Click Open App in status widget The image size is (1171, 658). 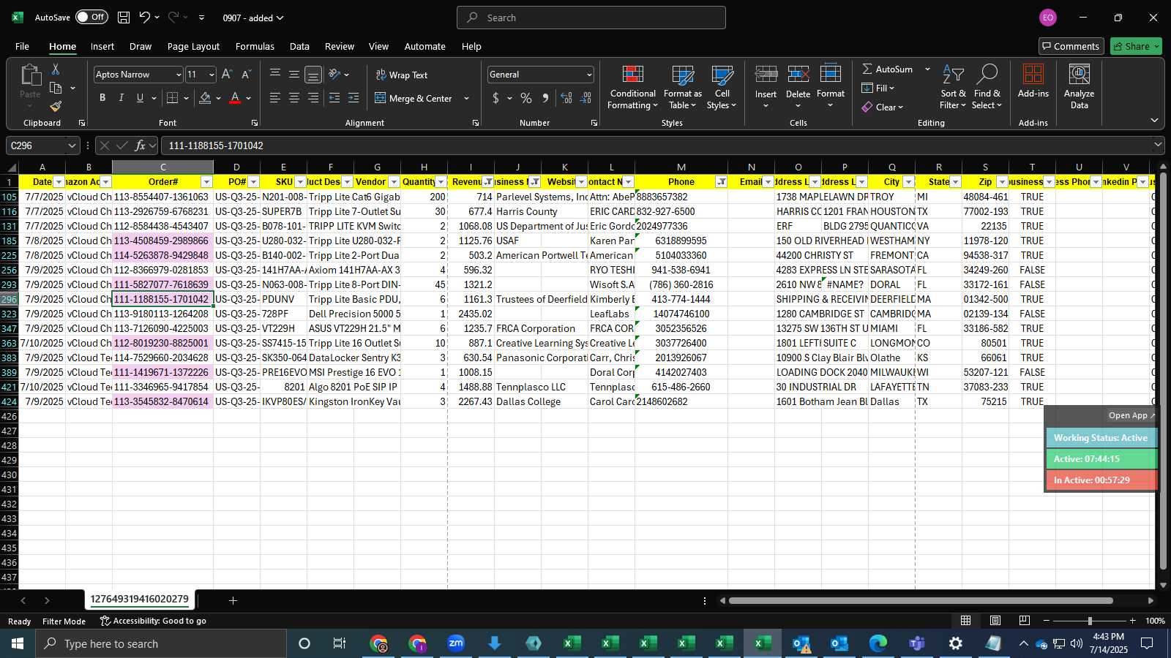point(1131,415)
